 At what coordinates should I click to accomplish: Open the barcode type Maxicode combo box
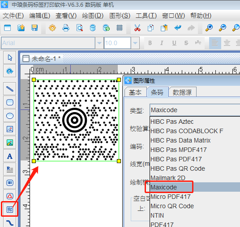[x=195, y=110]
